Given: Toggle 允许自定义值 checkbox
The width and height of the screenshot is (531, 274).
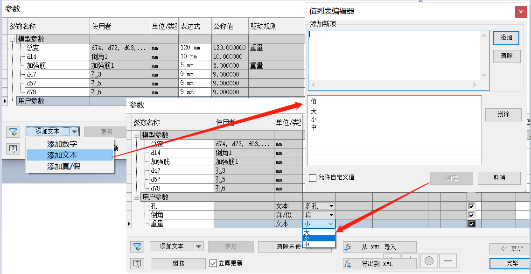Looking at the screenshot, I should pos(312,177).
